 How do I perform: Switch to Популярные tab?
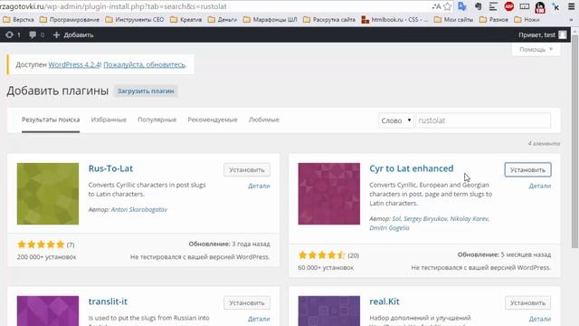[x=157, y=120]
